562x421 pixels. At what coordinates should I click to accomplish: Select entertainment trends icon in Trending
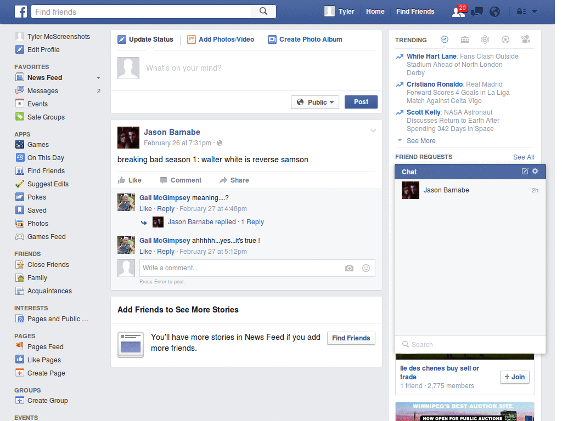coord(526,39)
